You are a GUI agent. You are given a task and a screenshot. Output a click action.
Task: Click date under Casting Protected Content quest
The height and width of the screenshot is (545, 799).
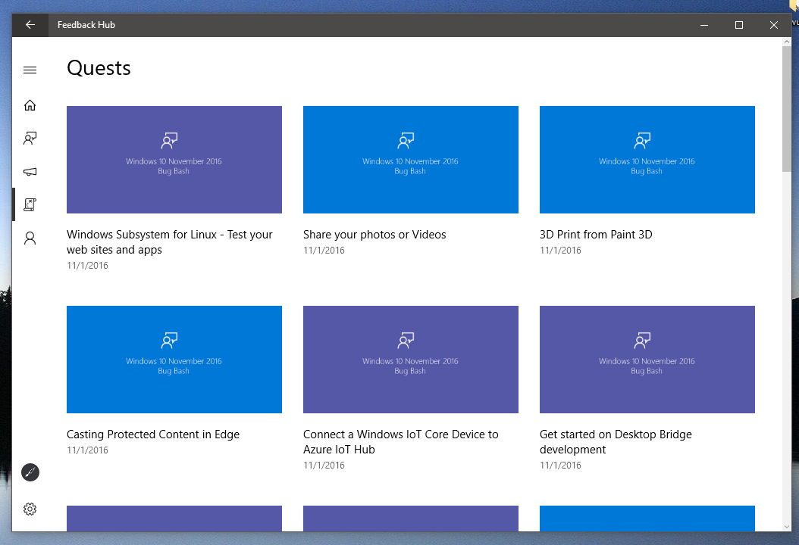87,450
